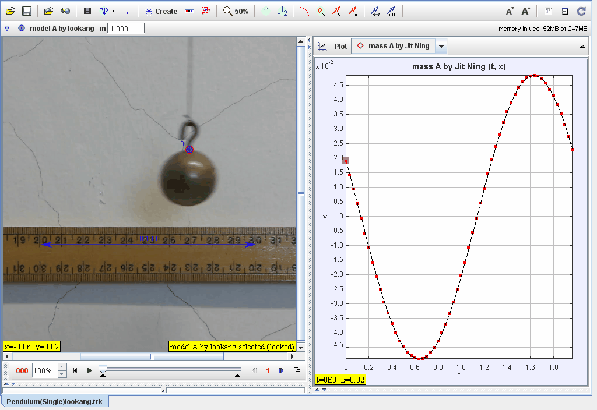
Task: Click the start frame marker under slider
Action: (103, 376)
